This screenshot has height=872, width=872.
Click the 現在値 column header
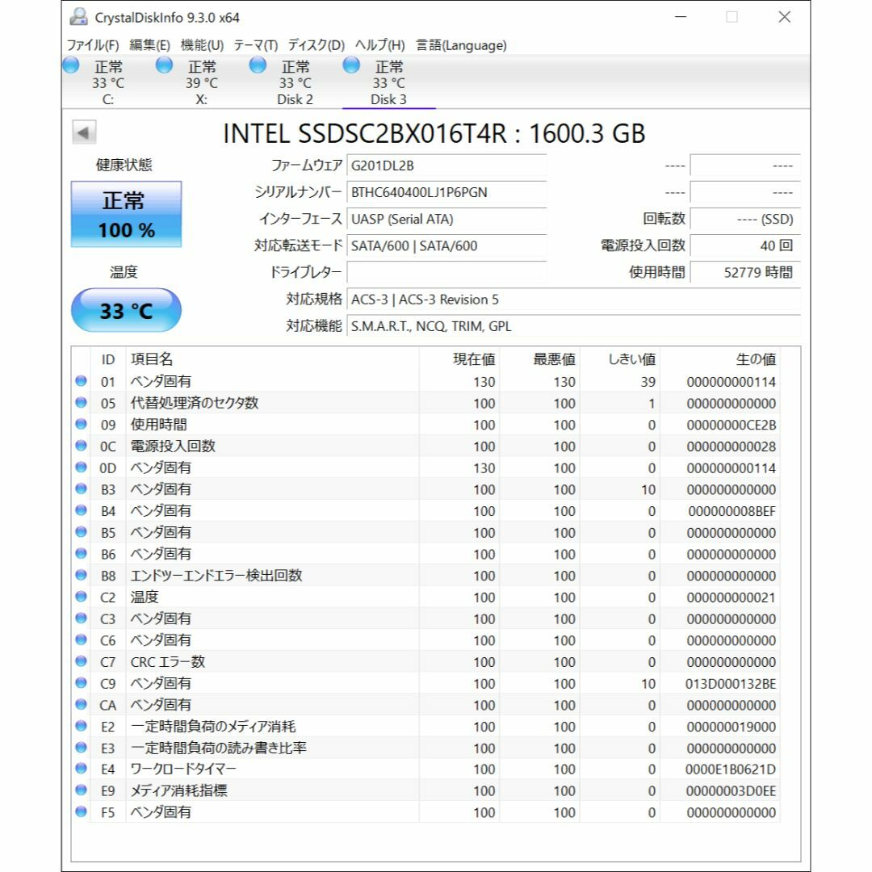tap(459, 359)
